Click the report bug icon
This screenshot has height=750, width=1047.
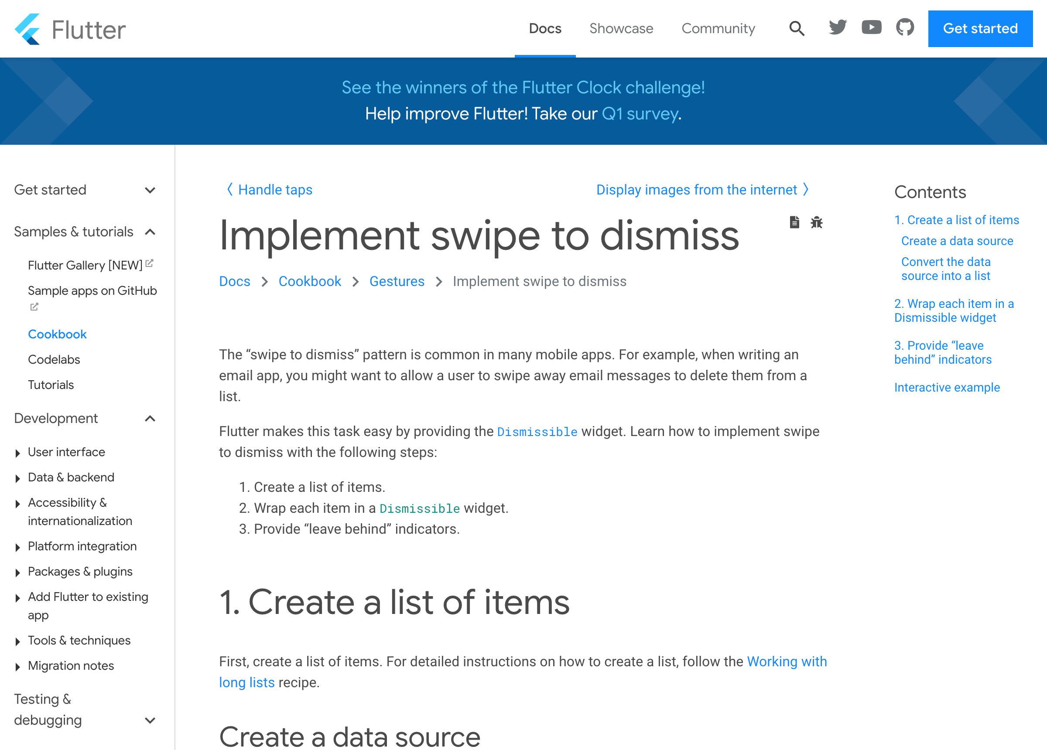point(817,222)
